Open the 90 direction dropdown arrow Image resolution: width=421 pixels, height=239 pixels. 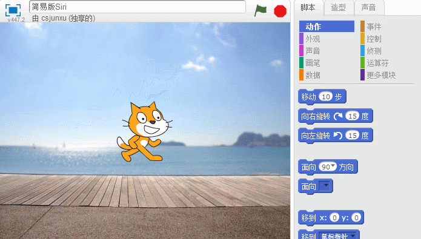(333, 166)
